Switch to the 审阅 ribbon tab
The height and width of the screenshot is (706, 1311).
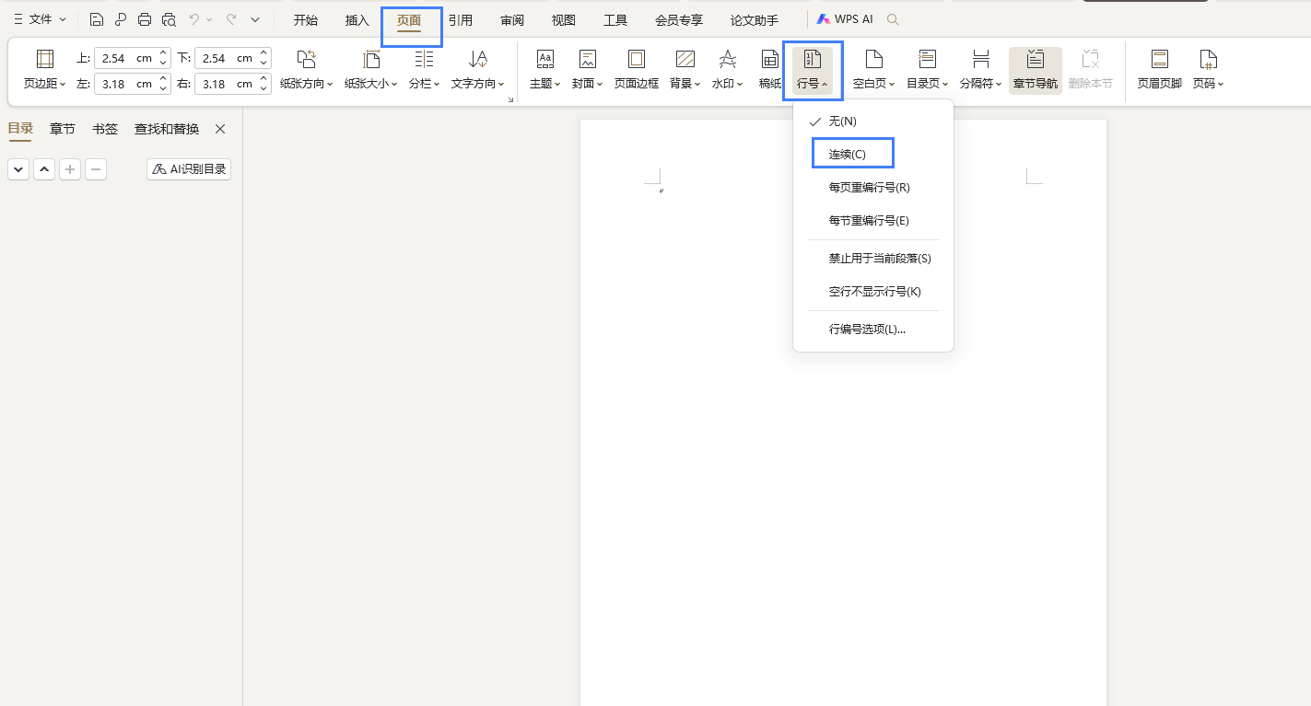(x=512, y=20)
